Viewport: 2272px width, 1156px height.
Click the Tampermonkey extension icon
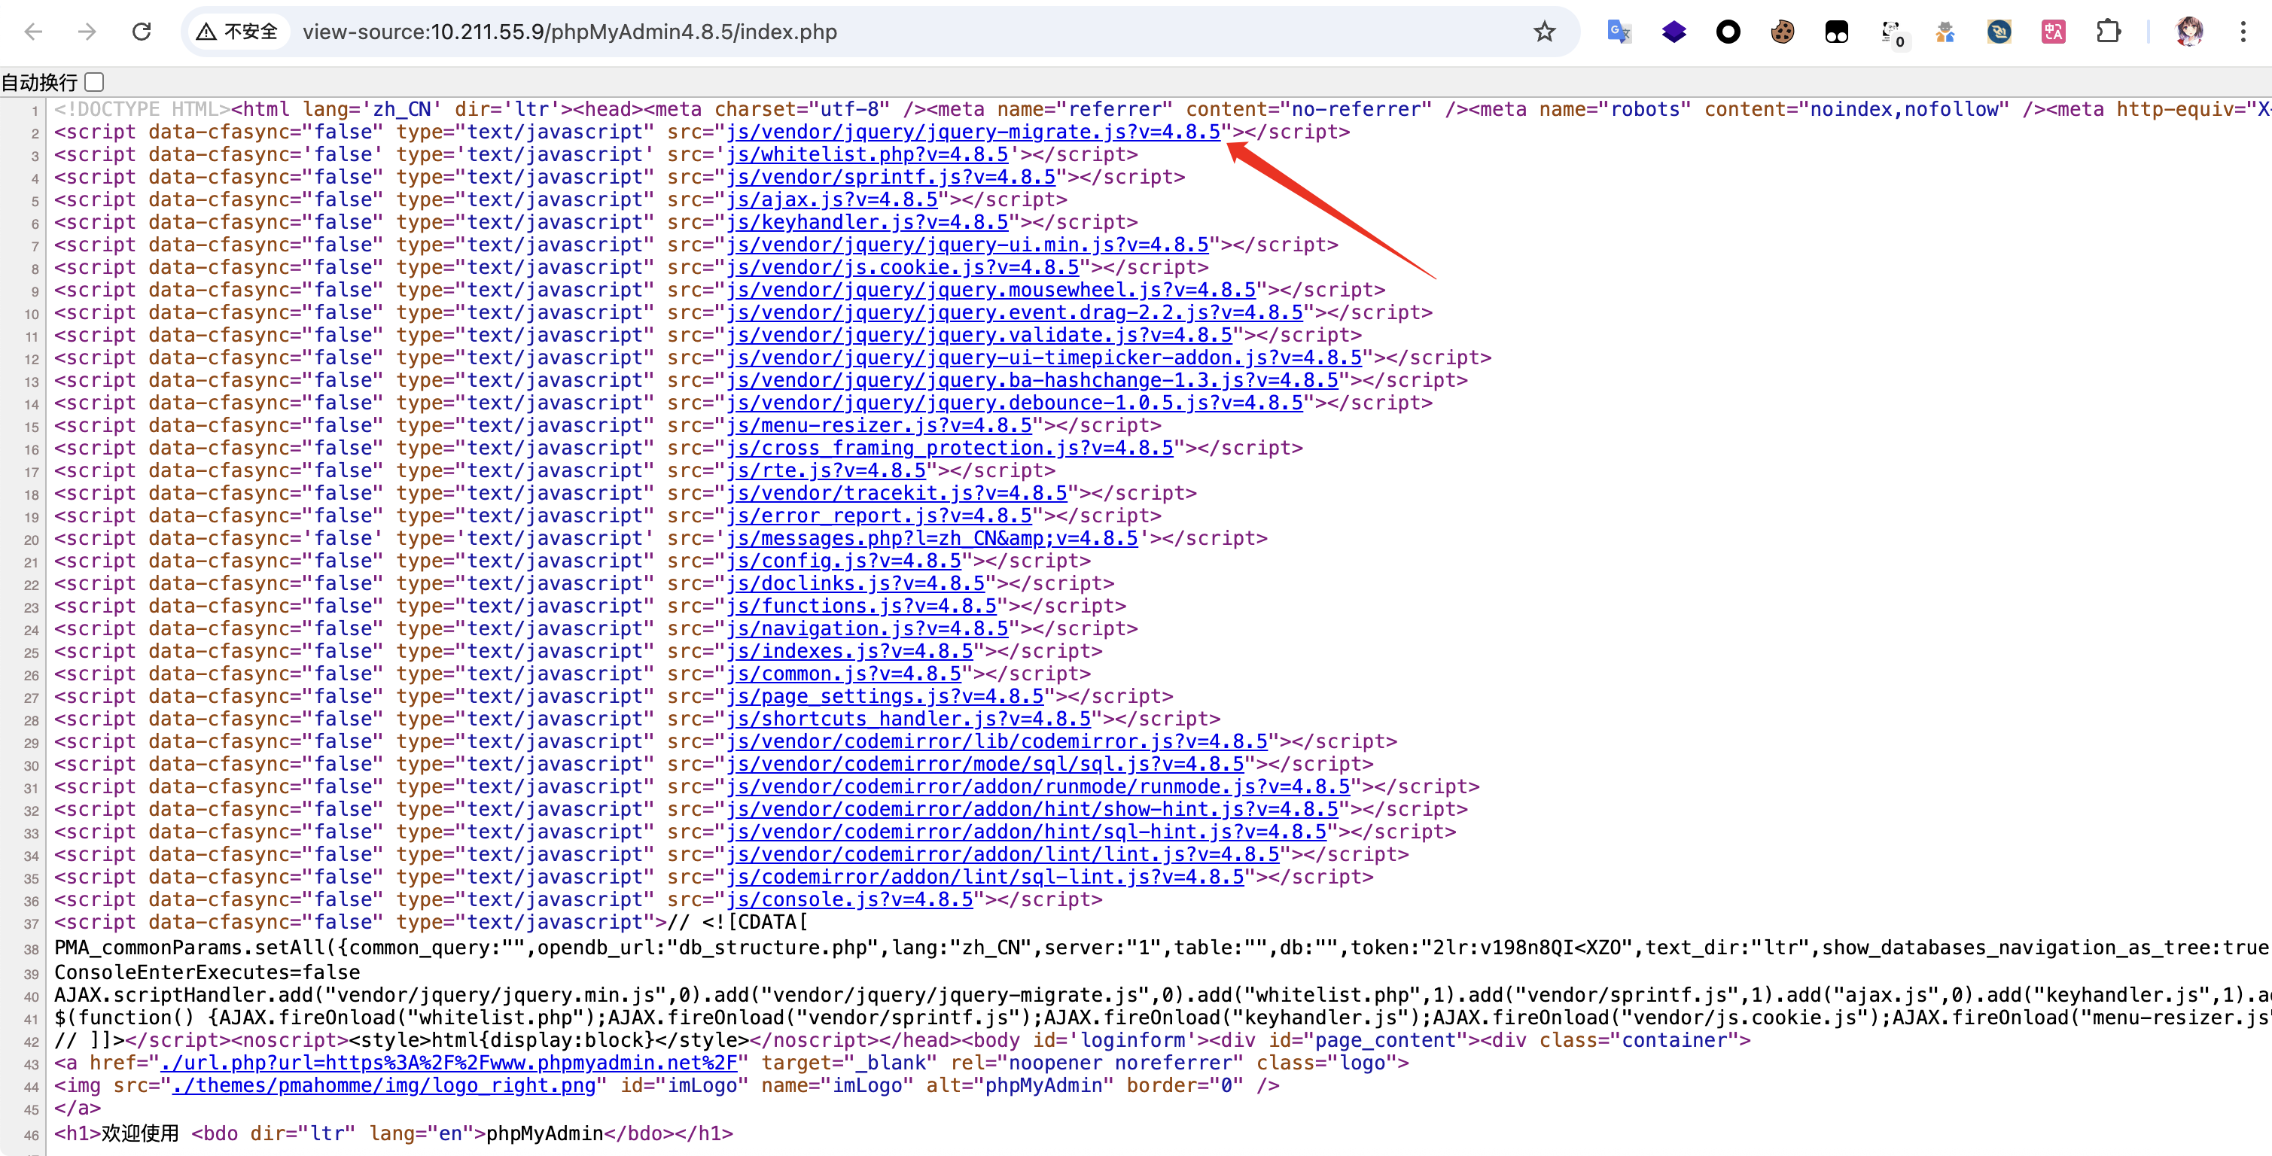click(x=1836, y=32)
